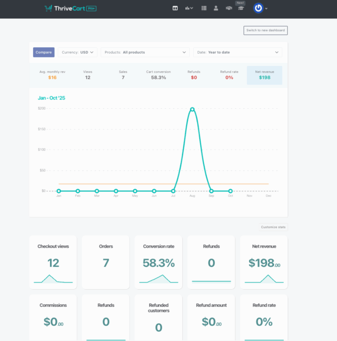Open the dashboard layout icon
The height and width of the screenshot is (341, 337).
coord(175,8)
